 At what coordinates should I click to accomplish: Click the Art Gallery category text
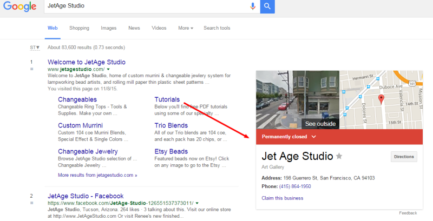click(x=273, y=167)
